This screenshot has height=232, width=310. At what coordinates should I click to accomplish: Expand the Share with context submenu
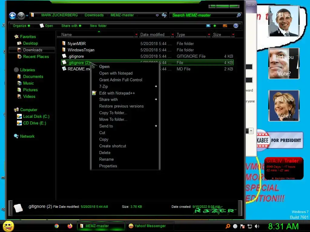[x=125, y=99]
